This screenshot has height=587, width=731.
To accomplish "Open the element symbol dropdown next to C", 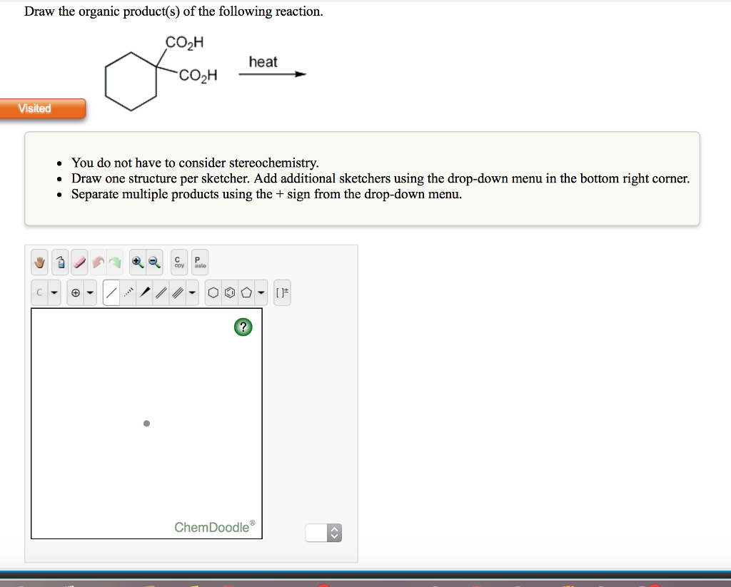I will tap(54, 292).
